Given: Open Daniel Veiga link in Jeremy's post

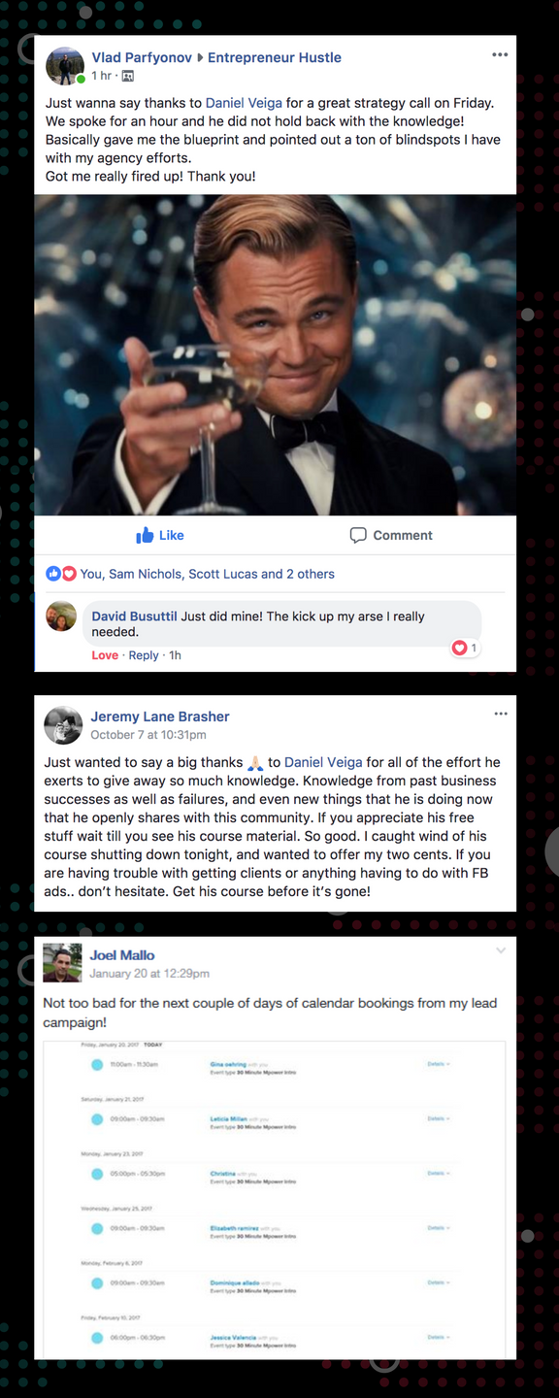Looking at the screenshot, I should click(323, 762).
